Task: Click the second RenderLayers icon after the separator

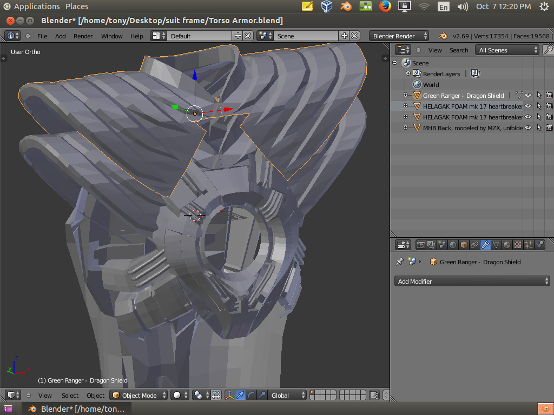Action: click(475, 73)
